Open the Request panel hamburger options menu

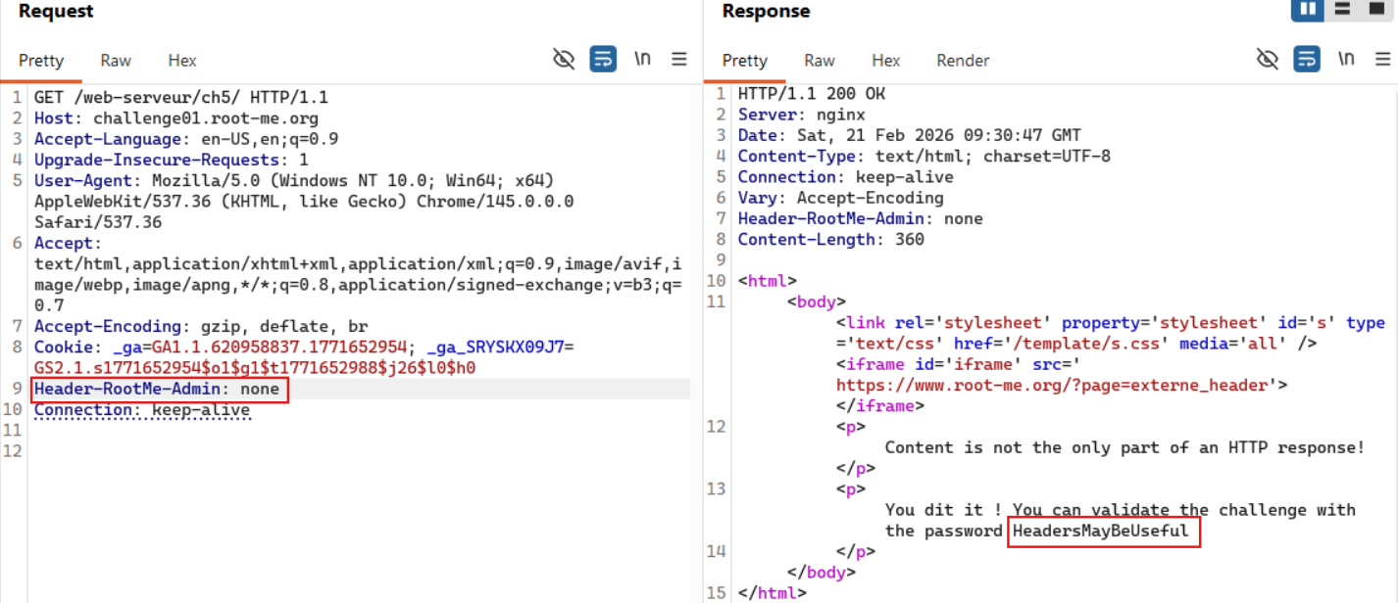coord(679,60)
